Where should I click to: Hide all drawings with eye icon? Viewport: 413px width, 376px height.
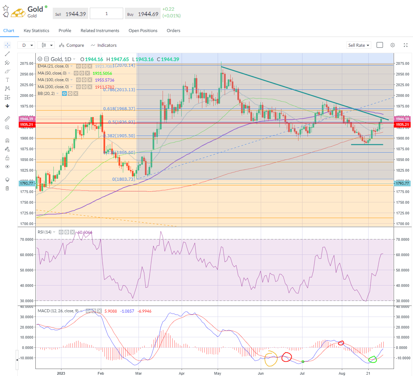point(7,167)
